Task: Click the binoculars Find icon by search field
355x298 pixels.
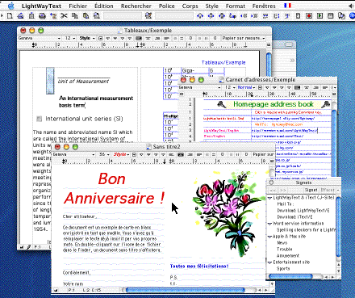Action: 148,16
